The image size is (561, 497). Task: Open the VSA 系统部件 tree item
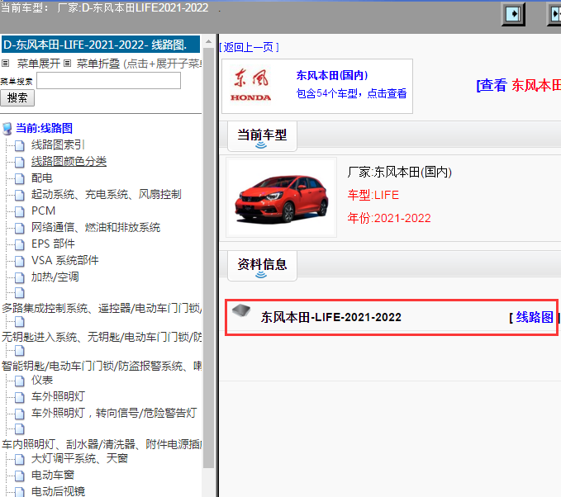[x=64, y=260]
